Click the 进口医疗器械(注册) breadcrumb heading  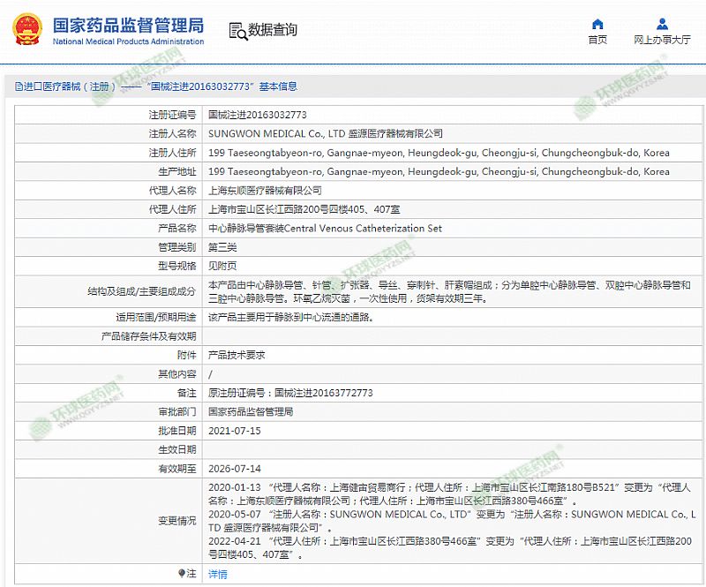coord(66,87)
